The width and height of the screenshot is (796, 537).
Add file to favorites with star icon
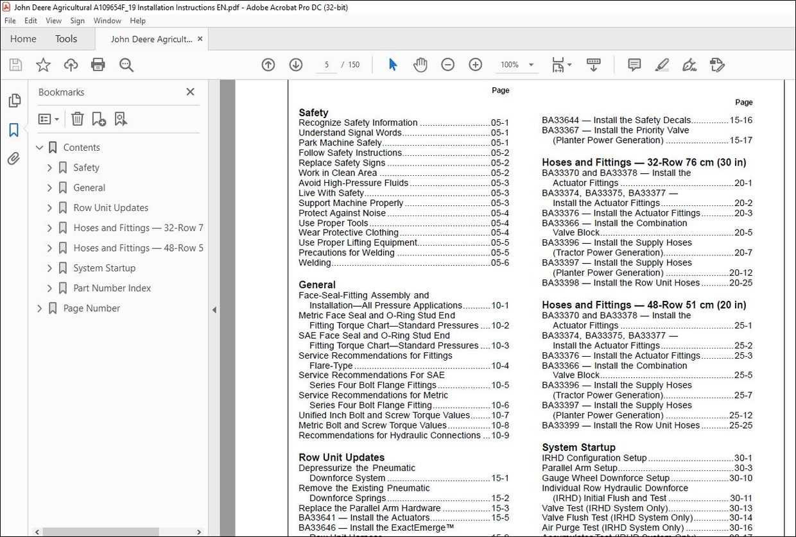(x=42, y=64)
